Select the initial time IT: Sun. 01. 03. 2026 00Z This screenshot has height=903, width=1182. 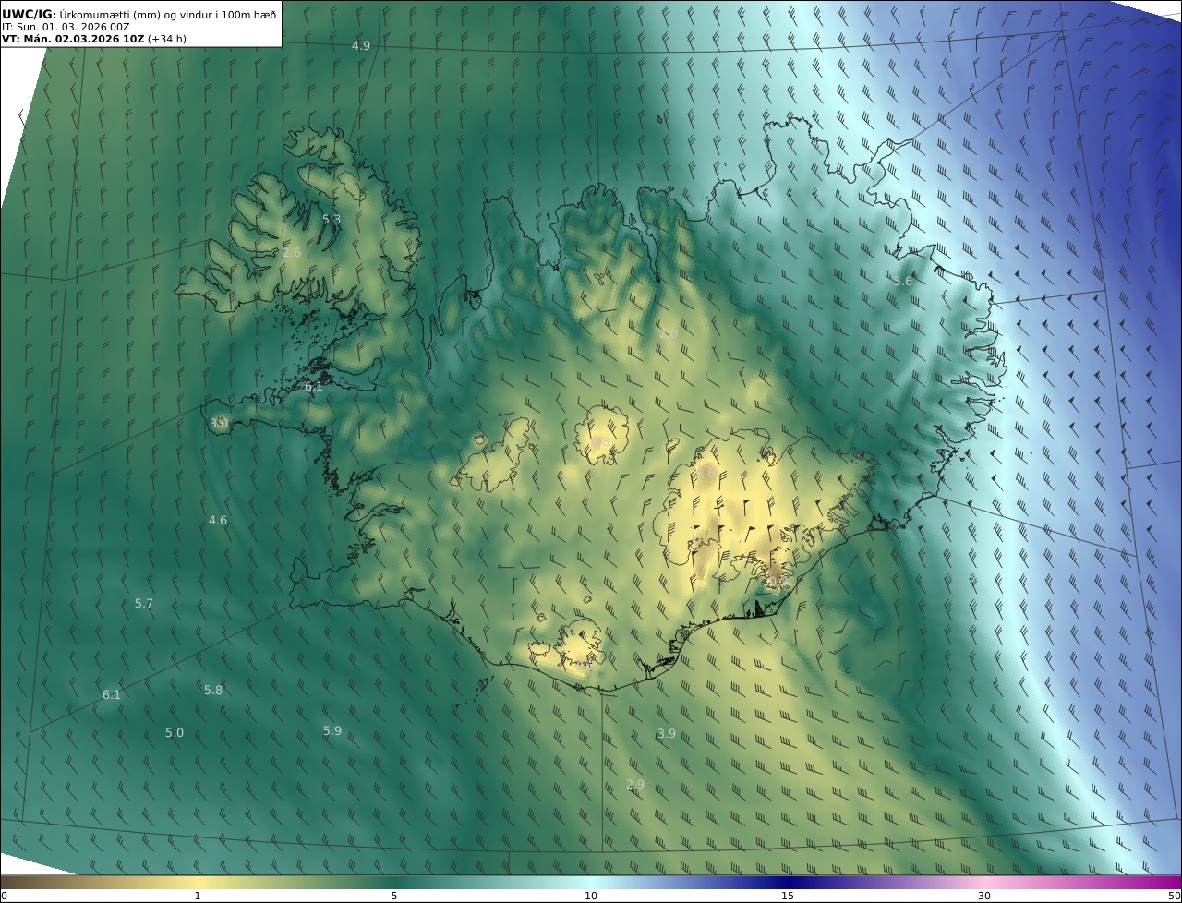click(x=66, y=28)
